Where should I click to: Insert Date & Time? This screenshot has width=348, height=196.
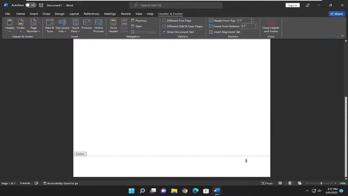[x=50, y=26]
